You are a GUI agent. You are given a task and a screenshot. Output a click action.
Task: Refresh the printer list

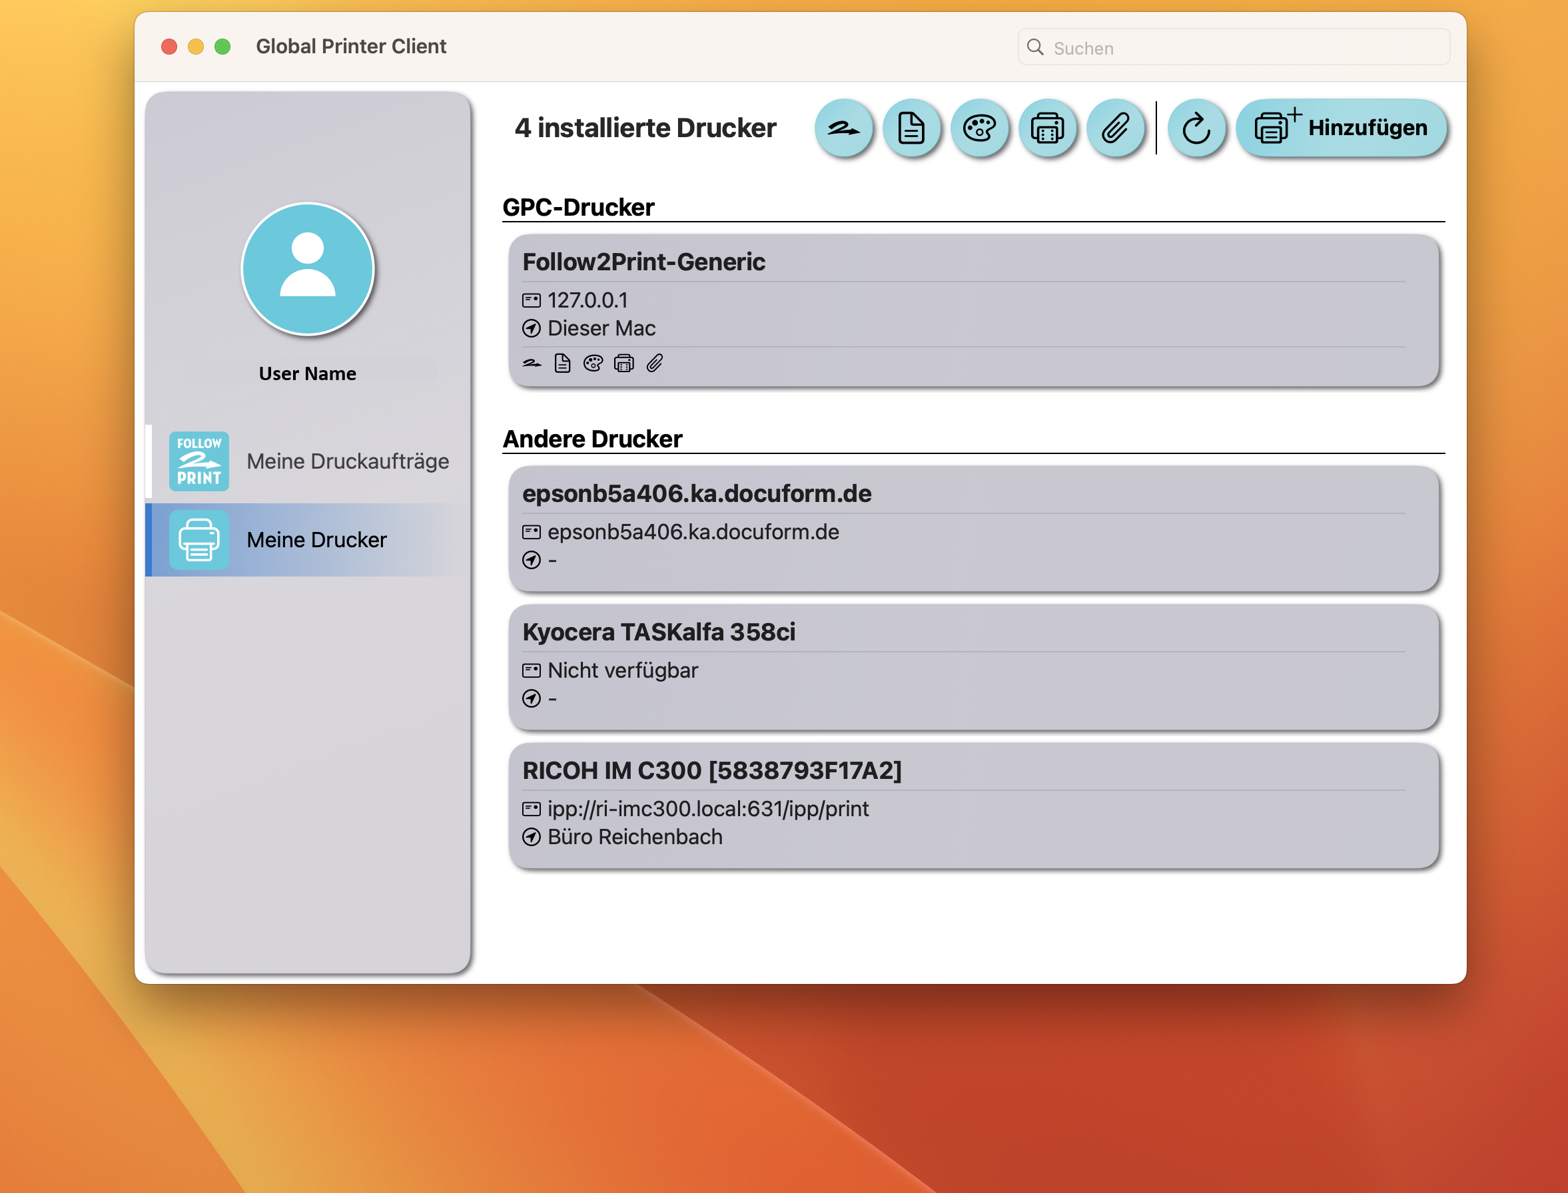pyautogui.click(x=1196, y=128)
